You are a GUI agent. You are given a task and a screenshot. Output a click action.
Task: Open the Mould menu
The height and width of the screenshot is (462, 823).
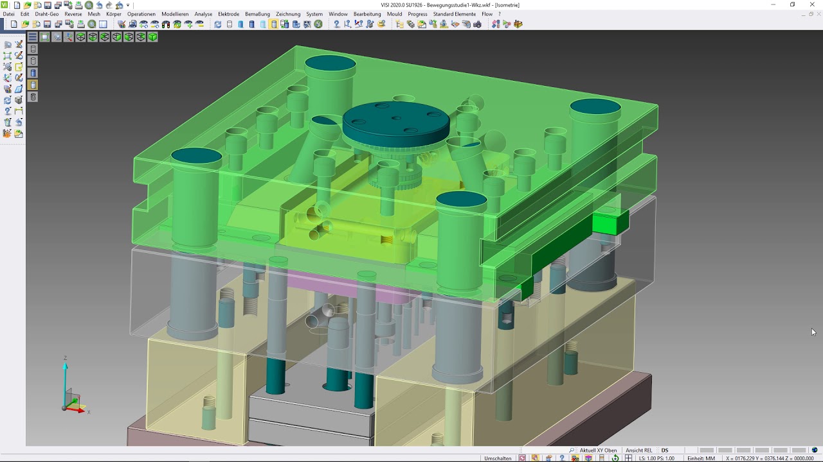pos(394,14)
